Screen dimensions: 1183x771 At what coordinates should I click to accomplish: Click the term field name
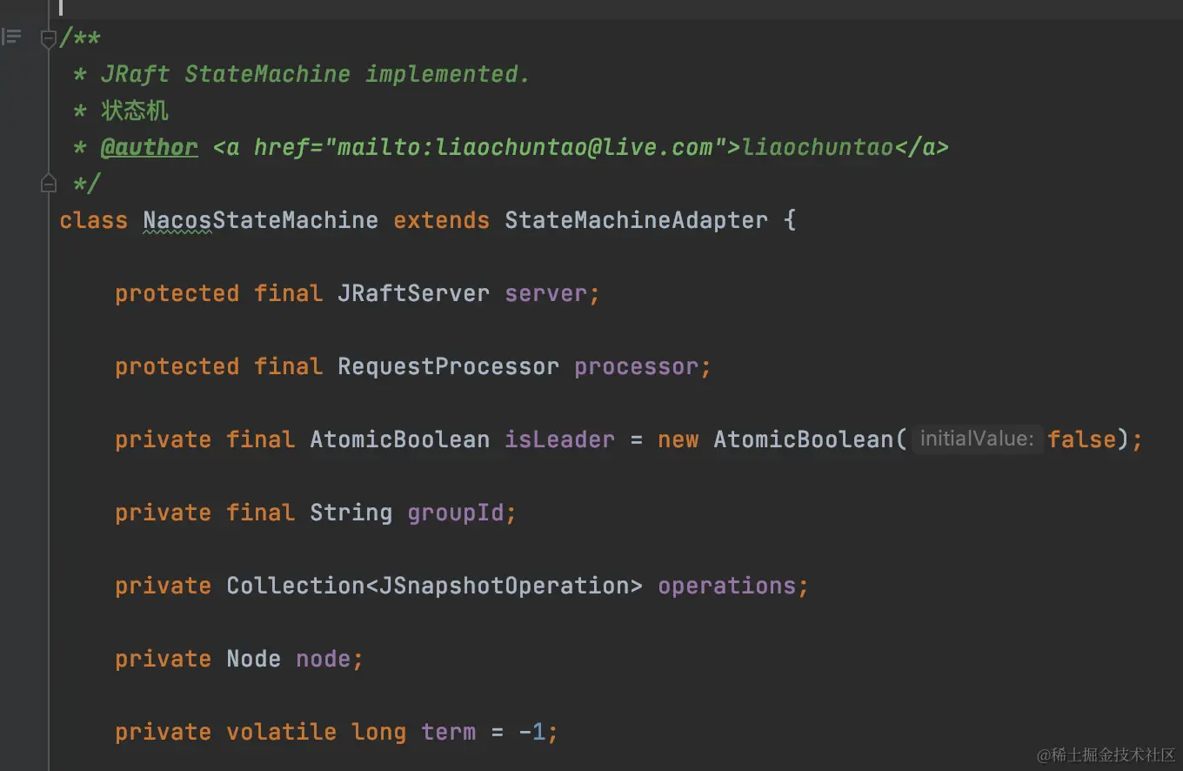point(448,732)
